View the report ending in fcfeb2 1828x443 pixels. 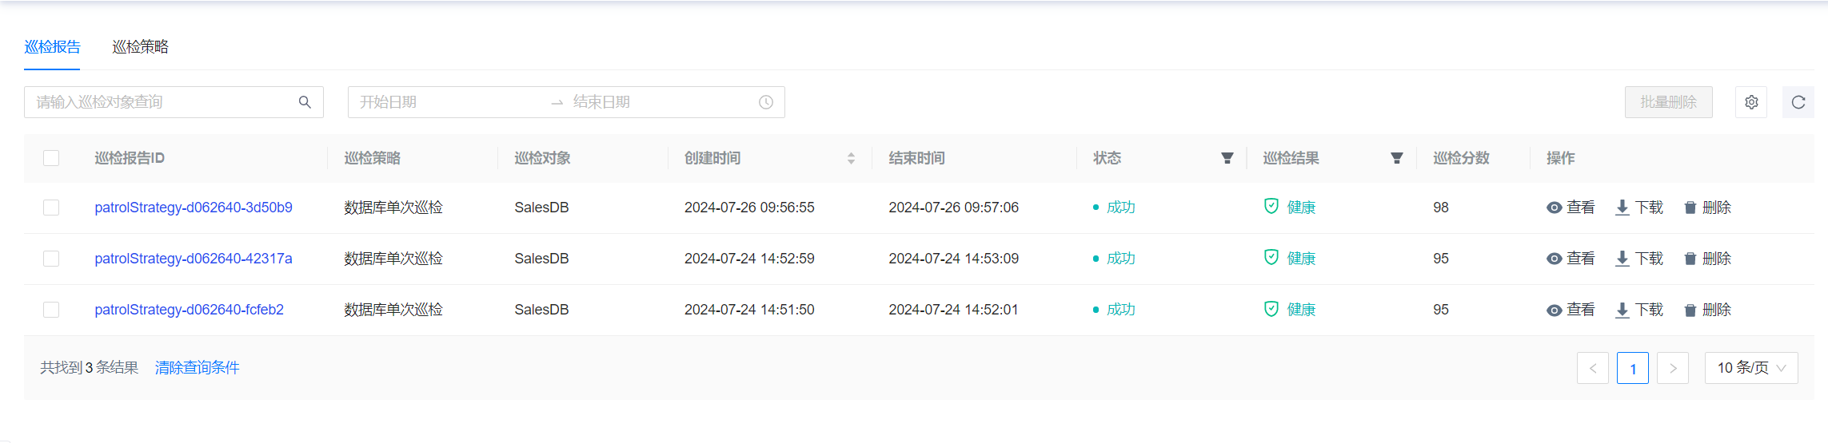[1571, 310]
